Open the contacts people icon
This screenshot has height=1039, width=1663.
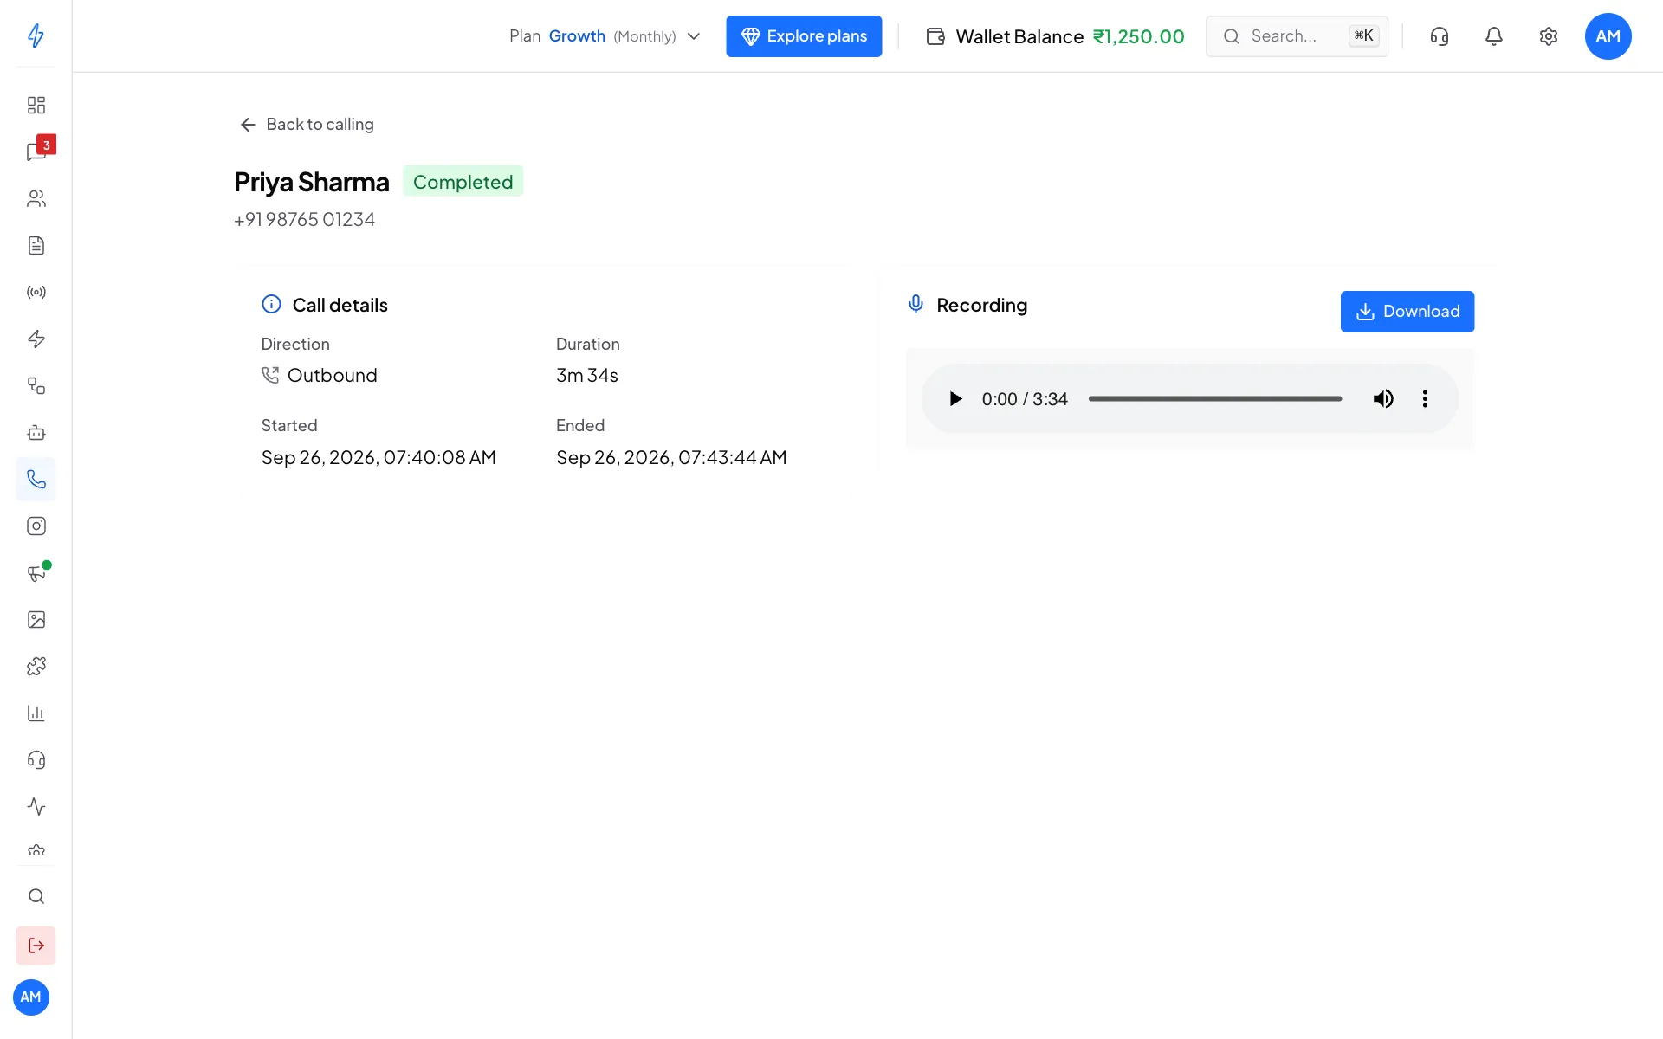(x=36, y=199)
